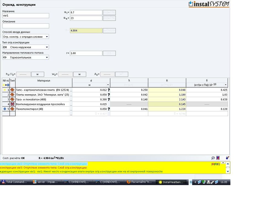This screenshot has width=275, height=206.
Task: Open thickness unit dropdown under d
Action: (108, 85)
